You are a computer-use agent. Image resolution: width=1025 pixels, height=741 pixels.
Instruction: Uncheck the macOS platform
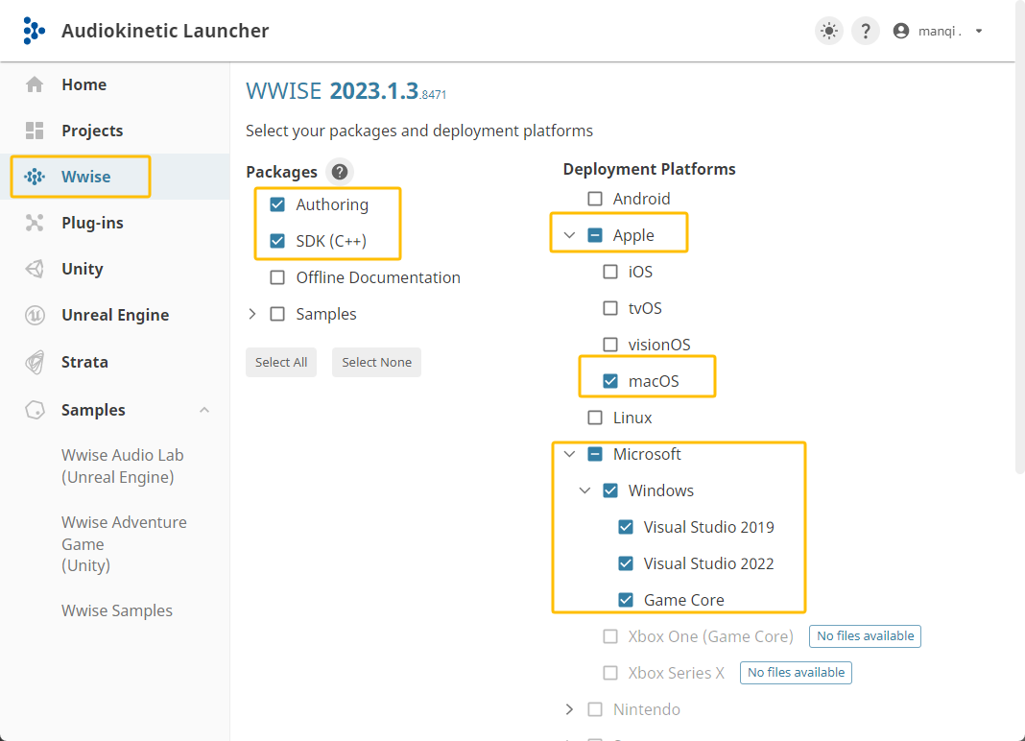click(609, 381)
